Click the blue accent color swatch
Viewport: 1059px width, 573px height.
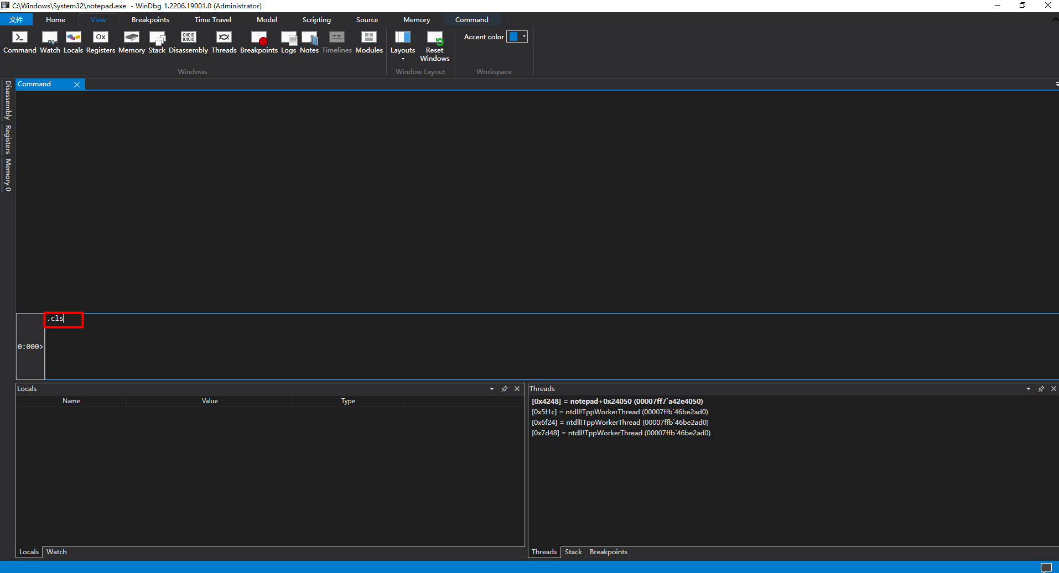(x=513, y=37)
